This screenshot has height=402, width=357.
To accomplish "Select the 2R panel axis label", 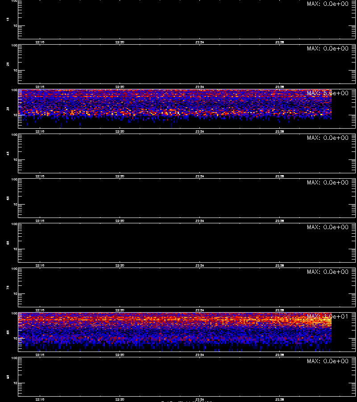I will [x=8, y=64].
